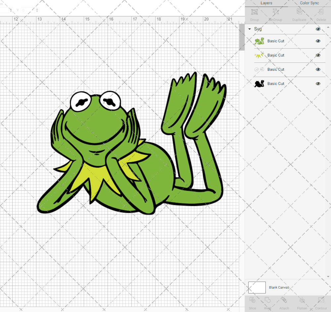This screenshot has width=331, height=312.
Task: Click Kermit frog image on canvas
Action: pos(131,143)
